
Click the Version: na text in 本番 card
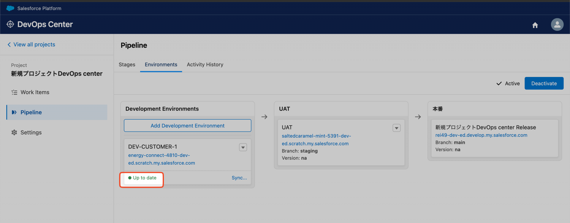point(448,150)
